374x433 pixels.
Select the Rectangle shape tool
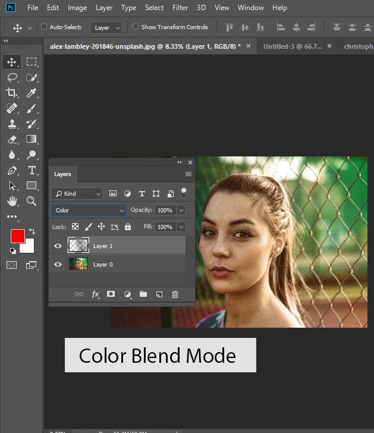[31, 186]
